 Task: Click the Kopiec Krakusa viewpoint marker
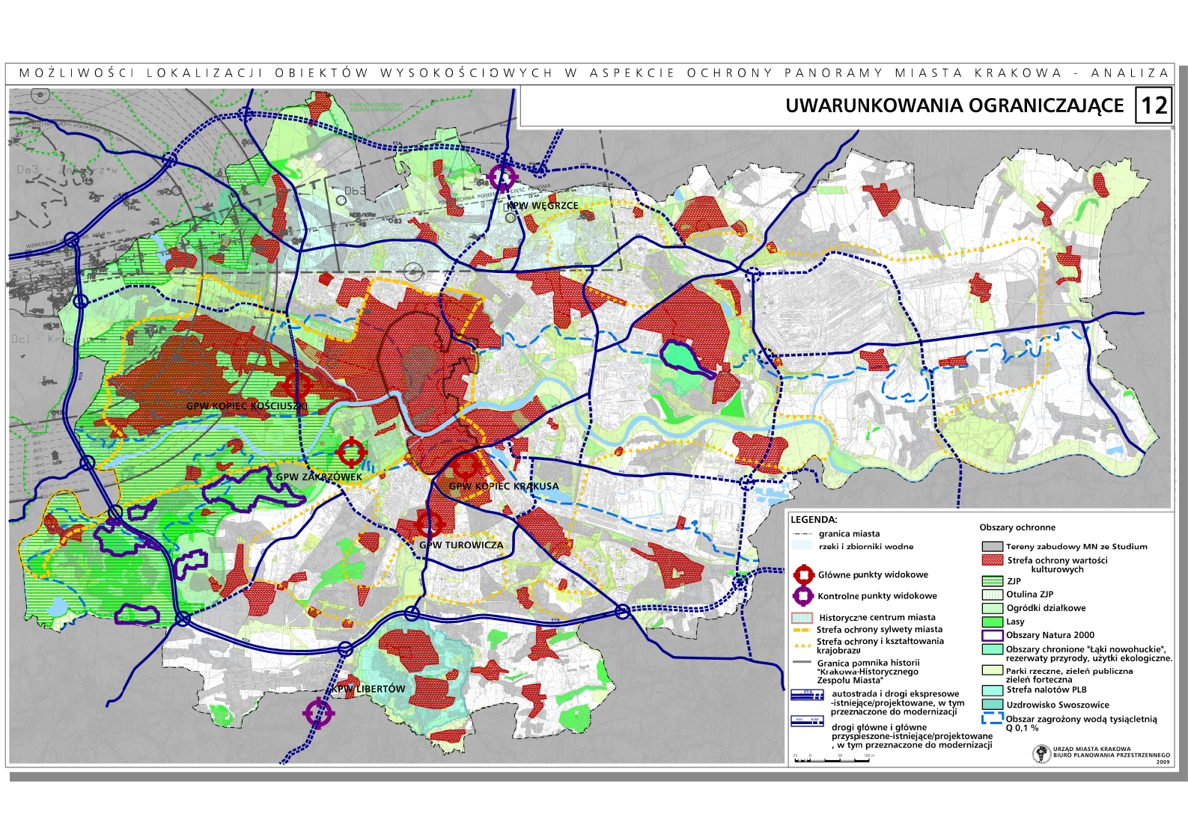click(x=467, y=466)
